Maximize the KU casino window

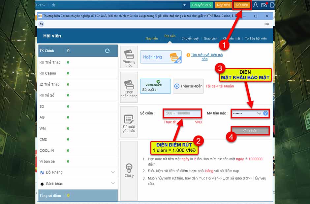256,16
